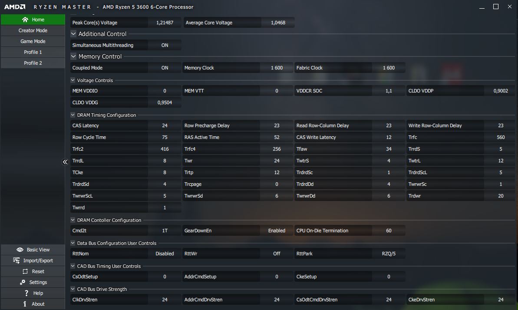The width and height of the screenshot is (518, 310).
Task: Click the Trdwr value 20
Action: 501,196
